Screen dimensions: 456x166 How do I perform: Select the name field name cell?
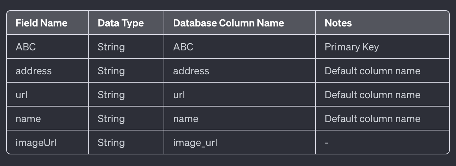pyautogui.click(x=28, y=119)
